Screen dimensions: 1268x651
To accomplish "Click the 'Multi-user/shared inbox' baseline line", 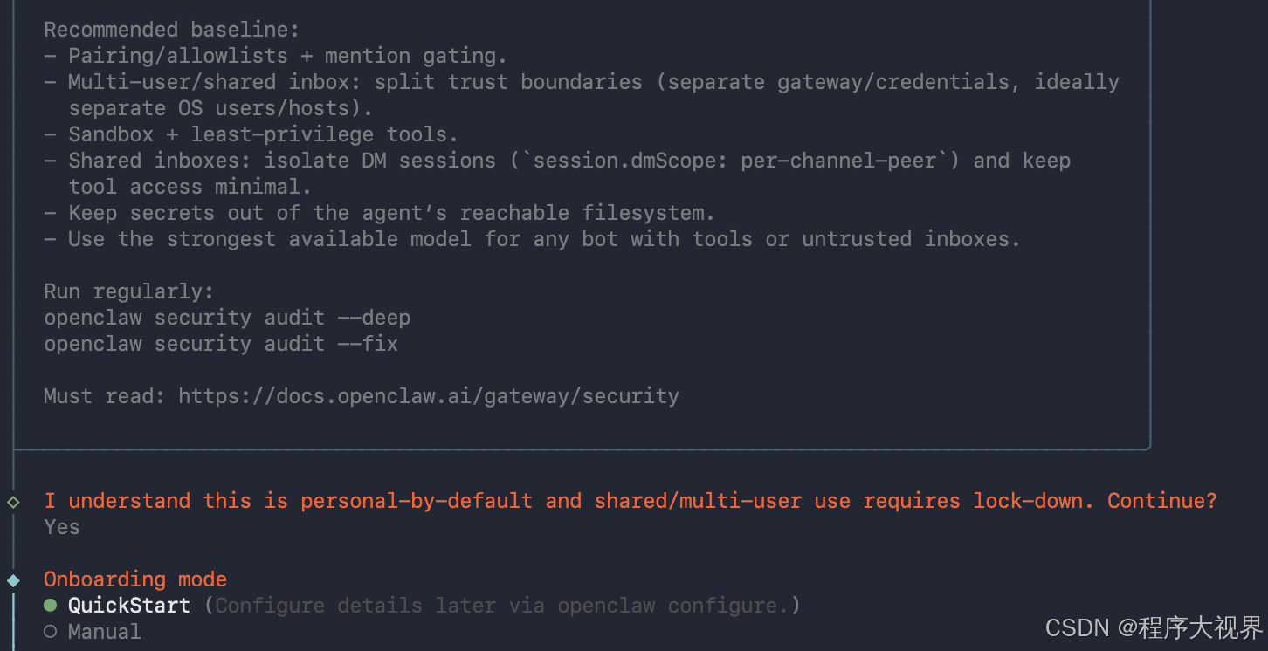I will (x=582, y=95).
